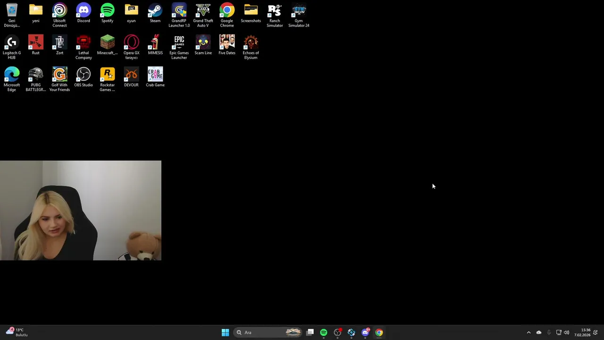Launch DEVOUR game shortcut

click(131, 77)
